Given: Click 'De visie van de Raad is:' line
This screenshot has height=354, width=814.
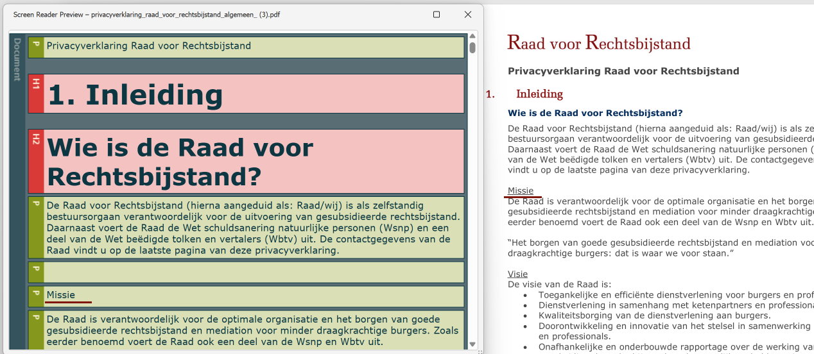Looking at the screenshot, I should point(560,284).
